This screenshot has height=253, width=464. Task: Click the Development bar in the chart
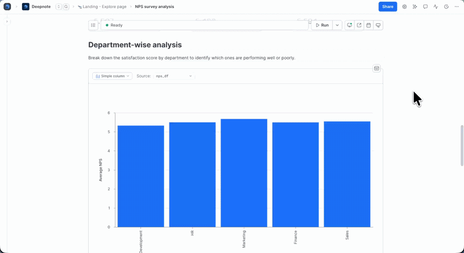[x=141, y=176]
